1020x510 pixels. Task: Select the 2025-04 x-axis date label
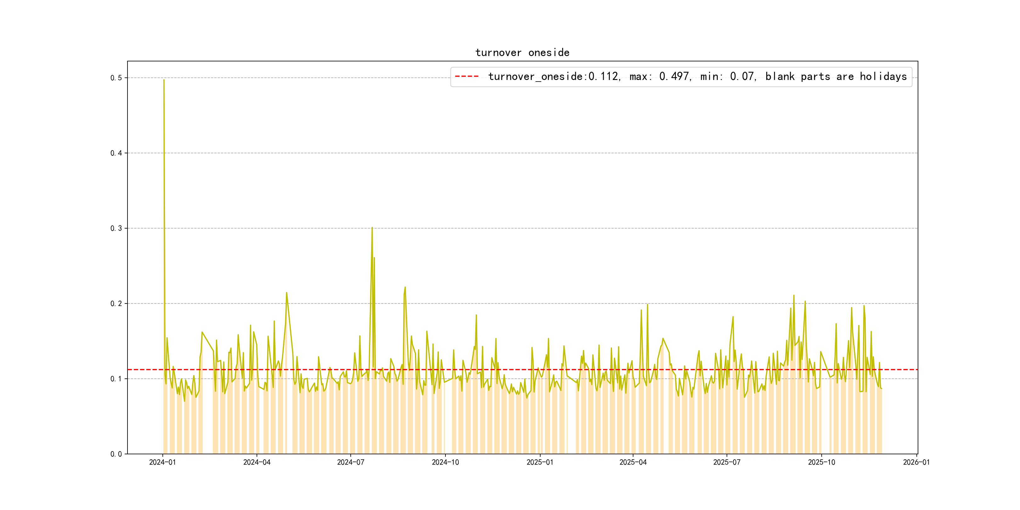point(633,462)
